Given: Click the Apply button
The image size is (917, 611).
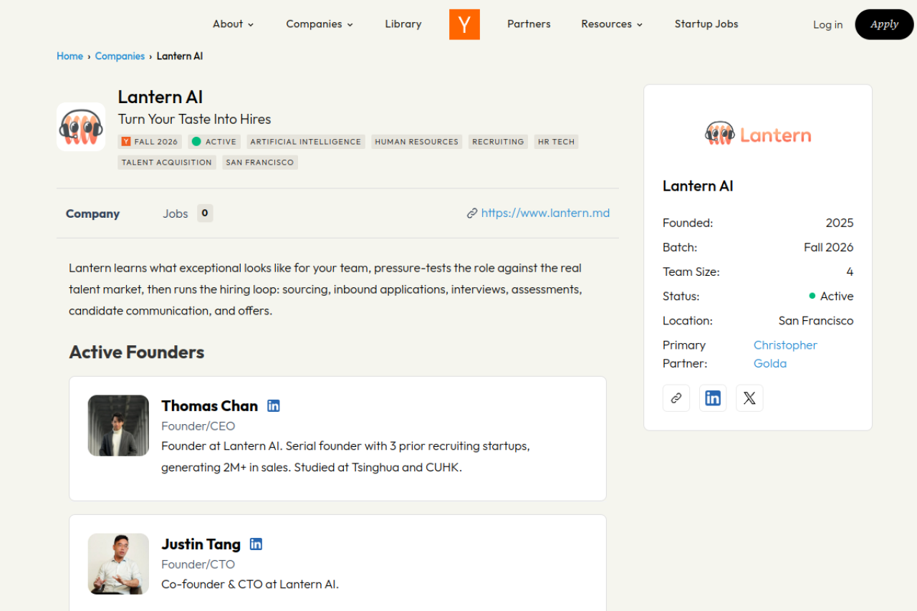Looking at the screenshot, I should (x=884, y=24).
